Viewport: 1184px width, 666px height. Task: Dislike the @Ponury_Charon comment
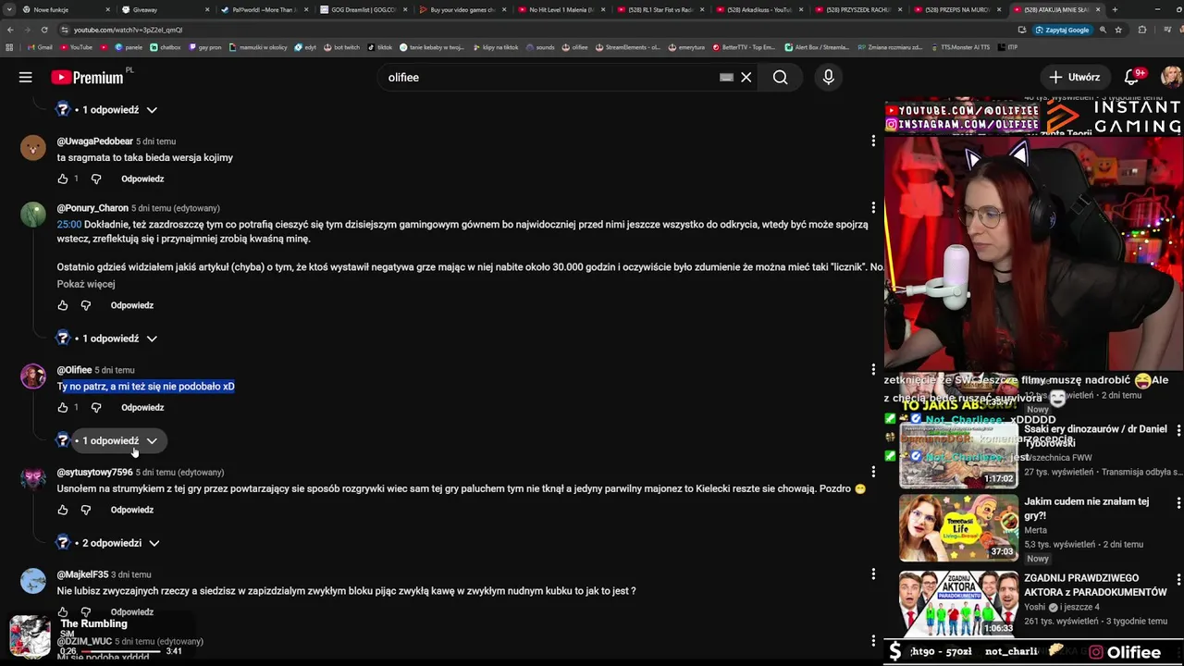(x=86, y=305)
